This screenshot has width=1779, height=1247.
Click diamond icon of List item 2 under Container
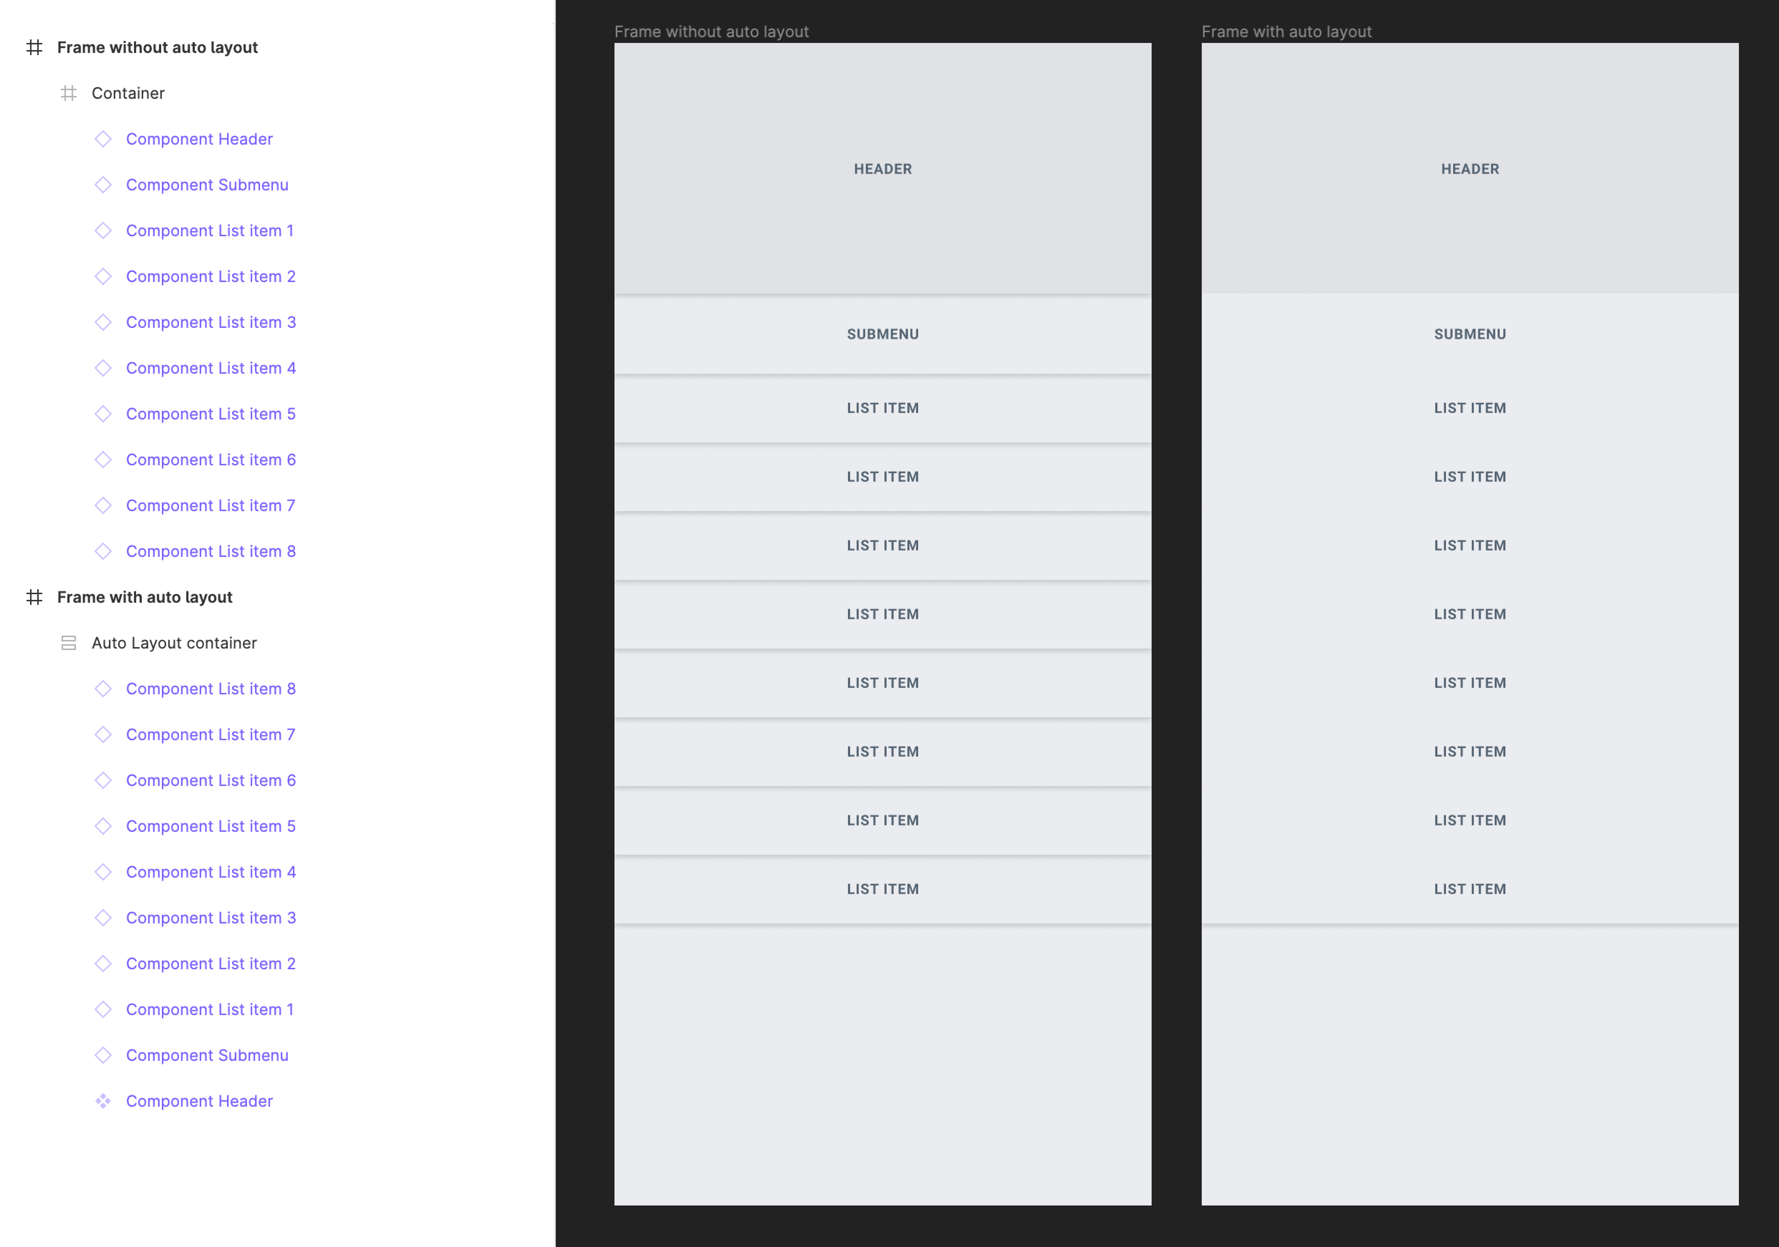pyautogui.click(x=103, y=277)
